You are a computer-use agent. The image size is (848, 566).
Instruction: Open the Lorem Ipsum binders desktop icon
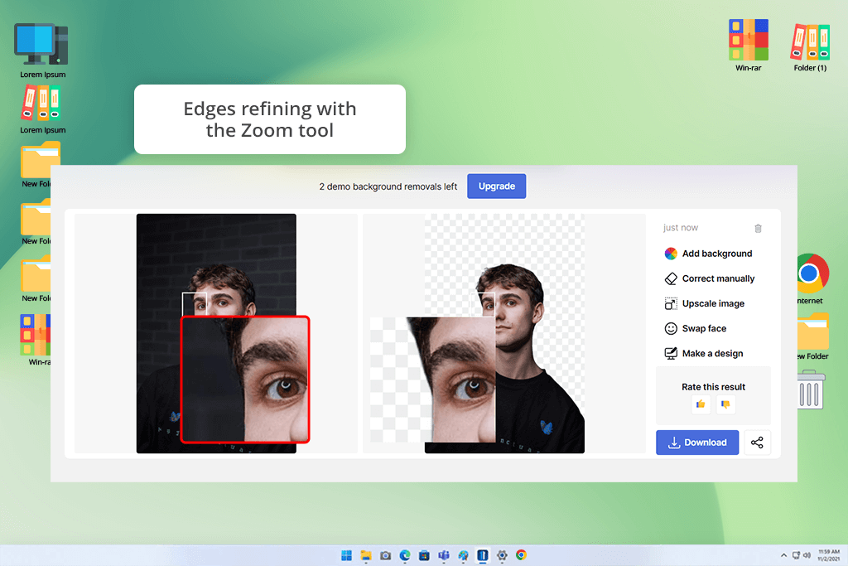[42, 110]
